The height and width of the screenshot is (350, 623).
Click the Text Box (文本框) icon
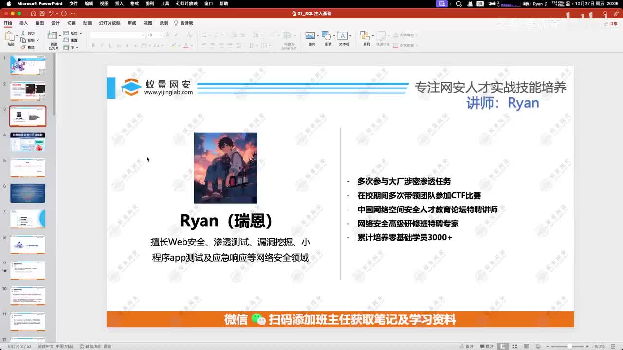(x=343, y=36)
